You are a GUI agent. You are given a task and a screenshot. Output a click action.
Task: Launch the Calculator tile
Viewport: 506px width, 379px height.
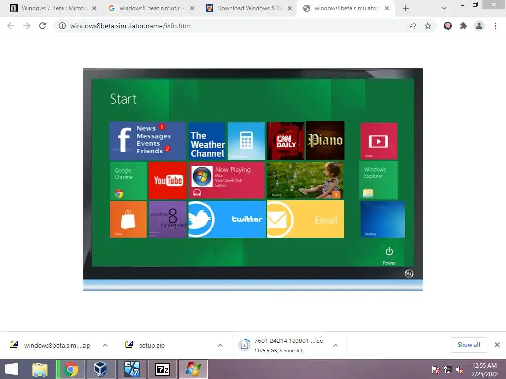(246, 141)
